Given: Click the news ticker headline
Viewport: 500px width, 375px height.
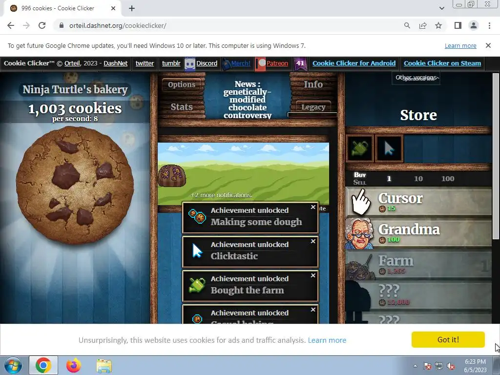Looking at the screenshot, I should tap(247, 100).
